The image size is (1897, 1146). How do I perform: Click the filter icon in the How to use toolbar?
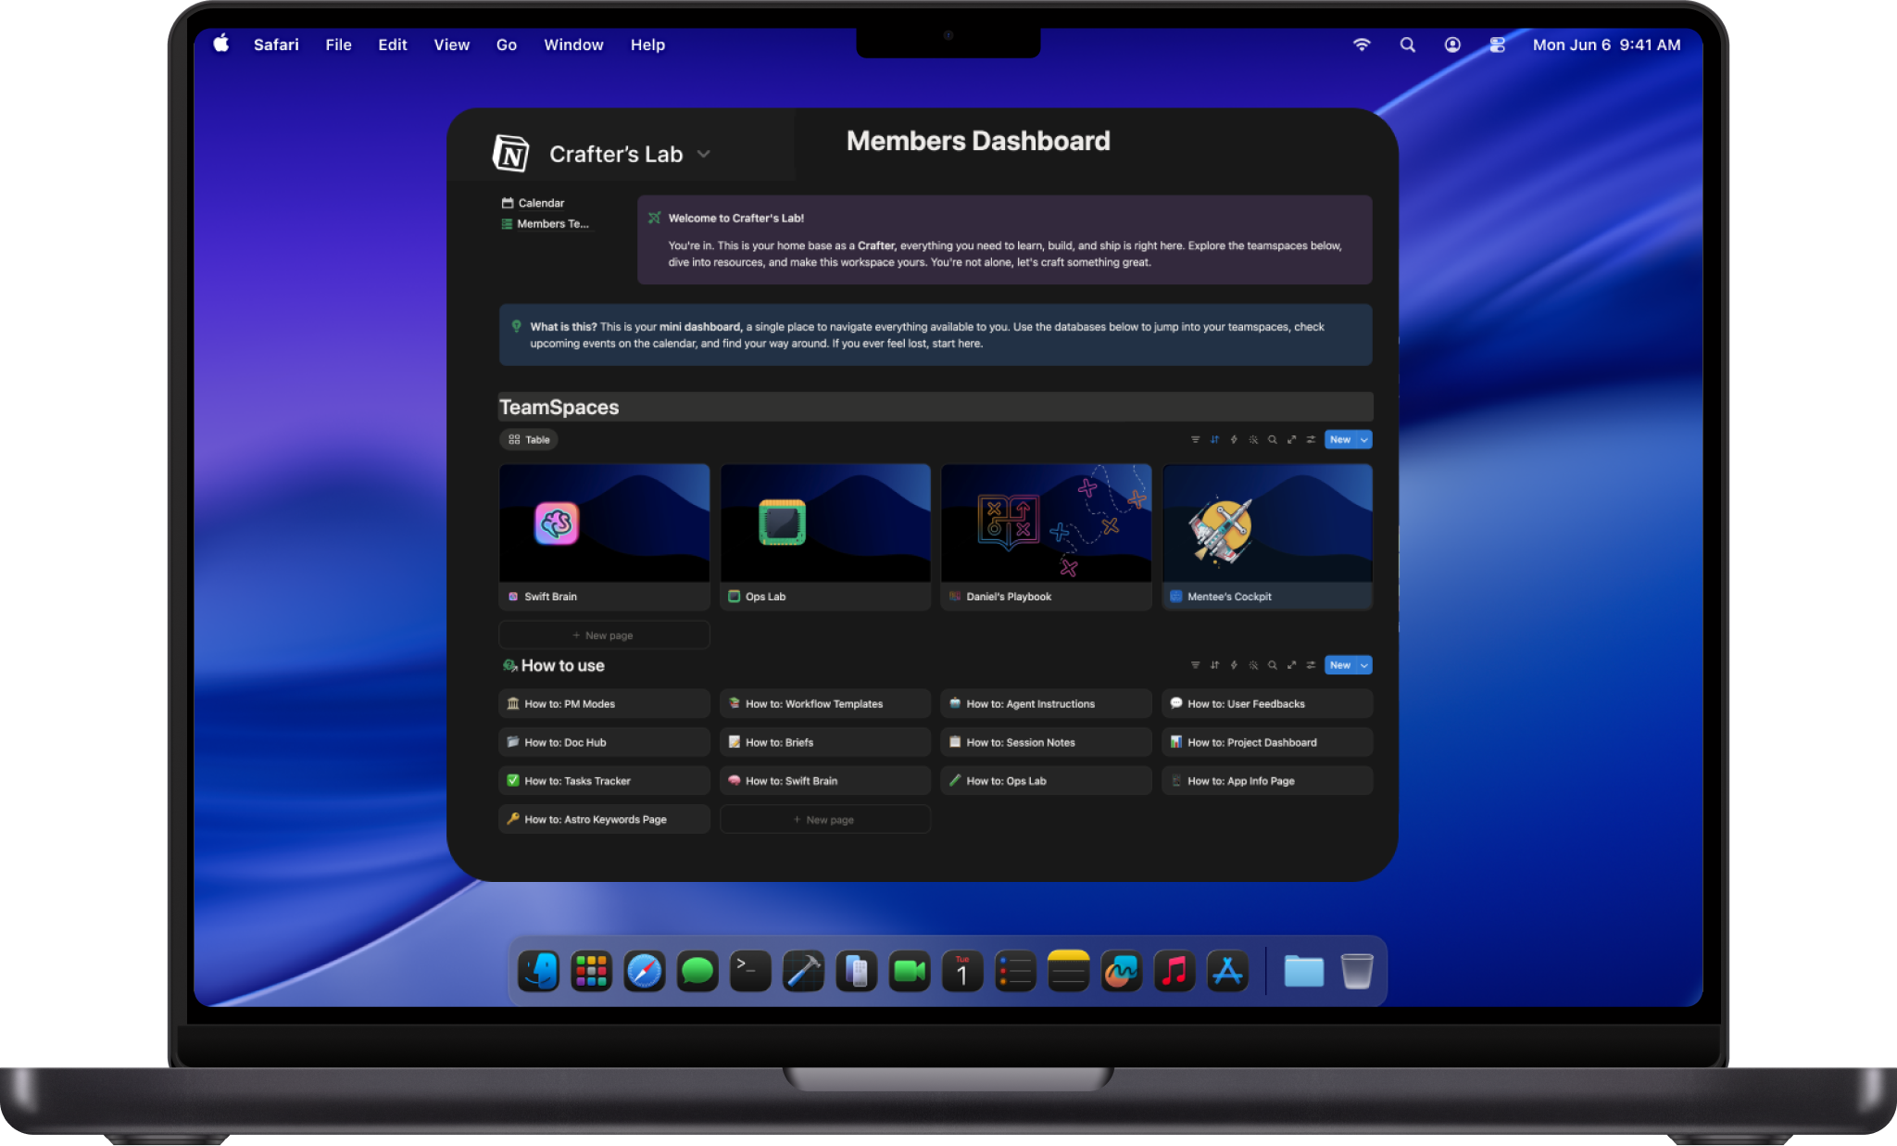[1195, 665]
